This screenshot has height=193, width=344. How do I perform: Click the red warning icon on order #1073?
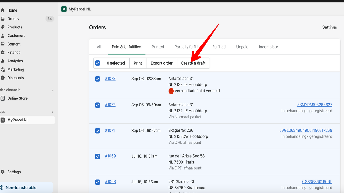point(171,91)
